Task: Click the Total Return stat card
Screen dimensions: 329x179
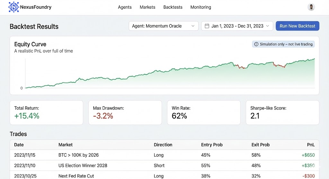Action: point(46,112)
